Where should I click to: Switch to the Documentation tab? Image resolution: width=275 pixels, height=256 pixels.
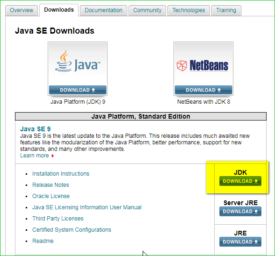point(103,10)
